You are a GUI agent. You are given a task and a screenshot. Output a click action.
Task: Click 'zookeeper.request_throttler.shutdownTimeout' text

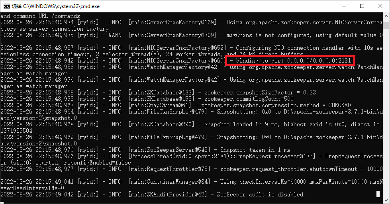click(288, 169)
